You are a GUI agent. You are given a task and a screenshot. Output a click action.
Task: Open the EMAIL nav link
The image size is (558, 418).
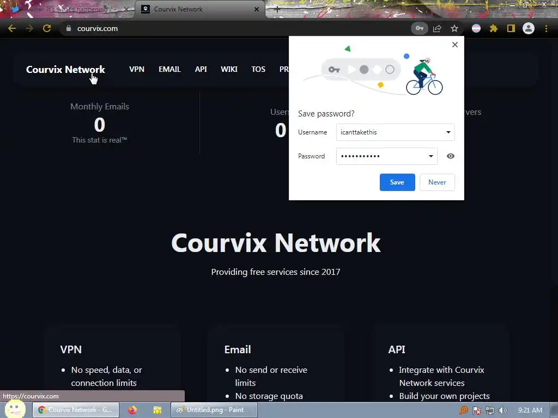[x=170, y=69]
